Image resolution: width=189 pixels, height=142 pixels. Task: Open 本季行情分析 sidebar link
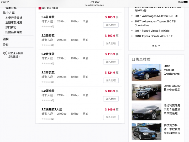tap(14, 18)
